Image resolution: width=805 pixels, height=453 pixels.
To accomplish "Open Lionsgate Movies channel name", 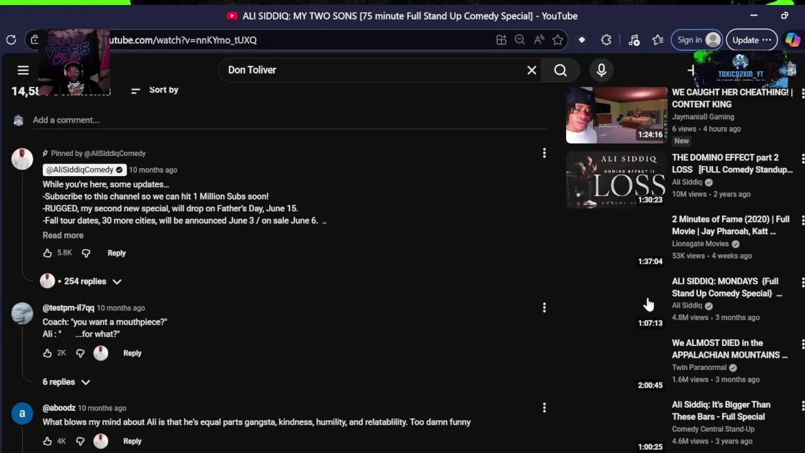I will tap(700, 243).
